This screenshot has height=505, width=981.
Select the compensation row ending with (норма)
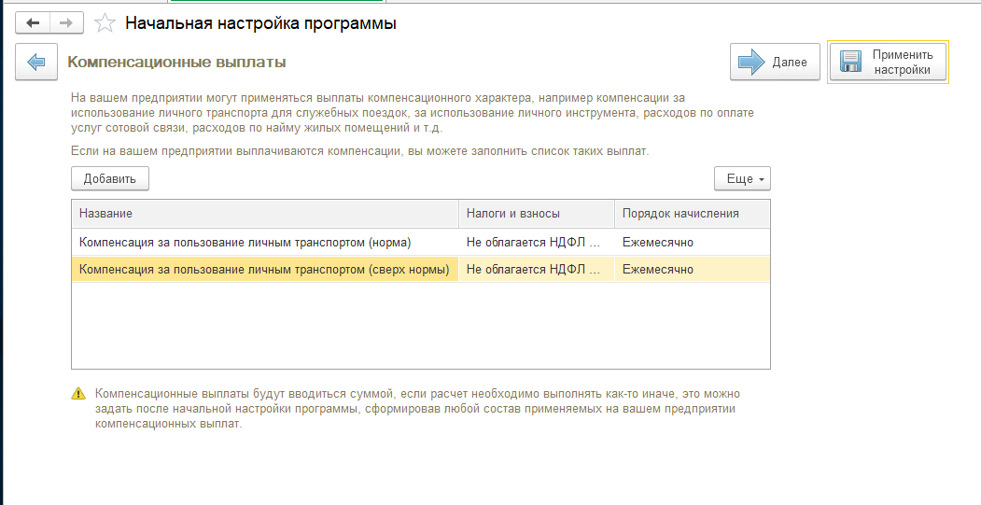coord(421,242)
